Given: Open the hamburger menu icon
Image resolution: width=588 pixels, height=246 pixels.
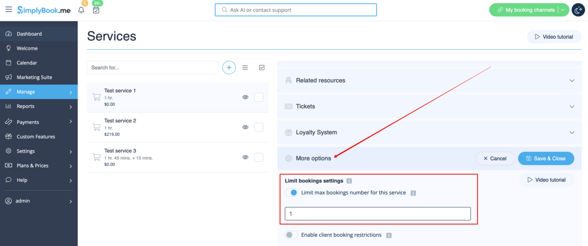Looking at the screenshot, I should coord(9,10).
